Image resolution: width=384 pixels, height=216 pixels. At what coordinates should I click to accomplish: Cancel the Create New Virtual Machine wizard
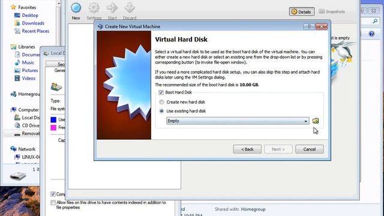[310, 149]
